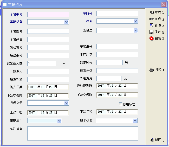Expand the 车辆类型 dropdown

(67, 22)
